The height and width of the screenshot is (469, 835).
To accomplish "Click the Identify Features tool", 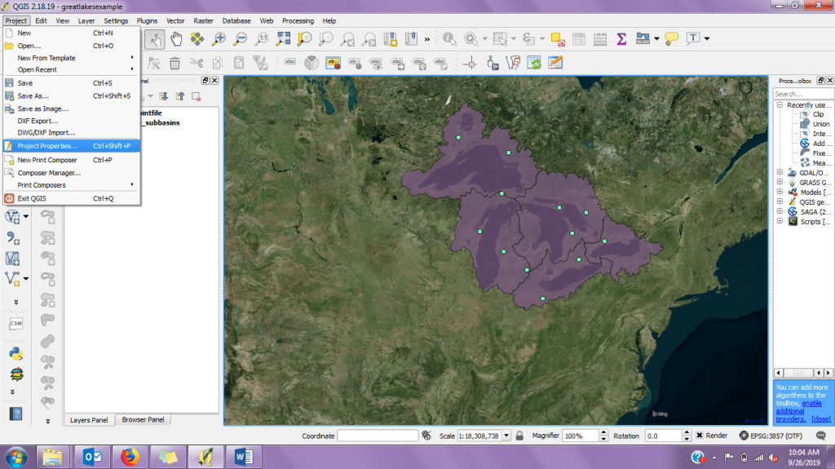I will pos(450,38).
